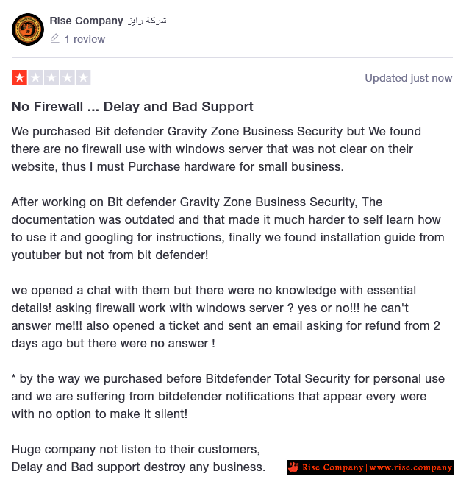
Task: Select the fourth gray rating star
Action: pyautogui.click(x=67, y=77)
